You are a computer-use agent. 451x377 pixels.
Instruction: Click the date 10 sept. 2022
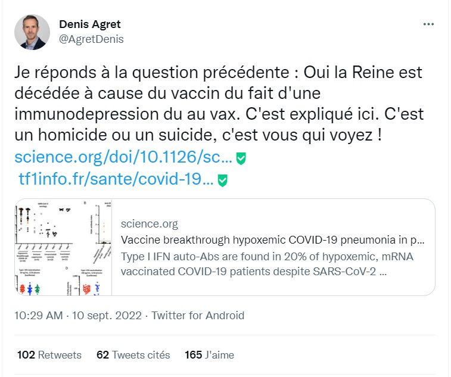point(107,316)
